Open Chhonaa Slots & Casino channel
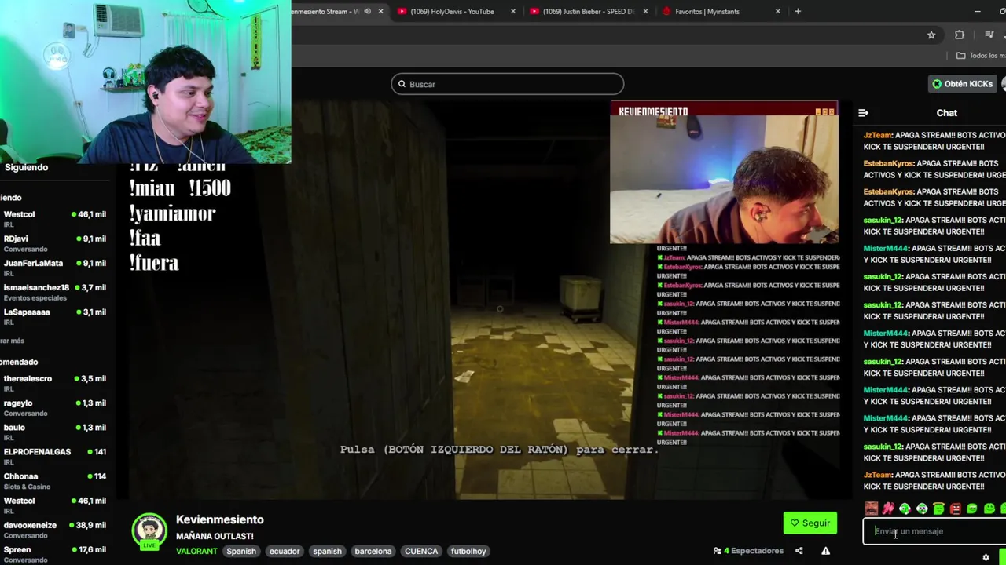The width and height of the screenshot is (1006, 565). [53, 480]
